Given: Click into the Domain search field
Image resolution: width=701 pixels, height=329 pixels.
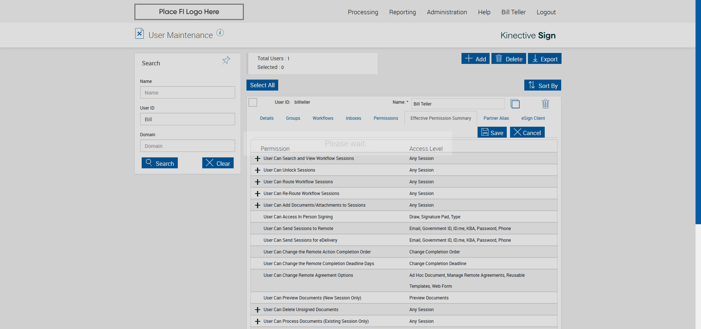Looking at the screenshot, I should (187, 146).
